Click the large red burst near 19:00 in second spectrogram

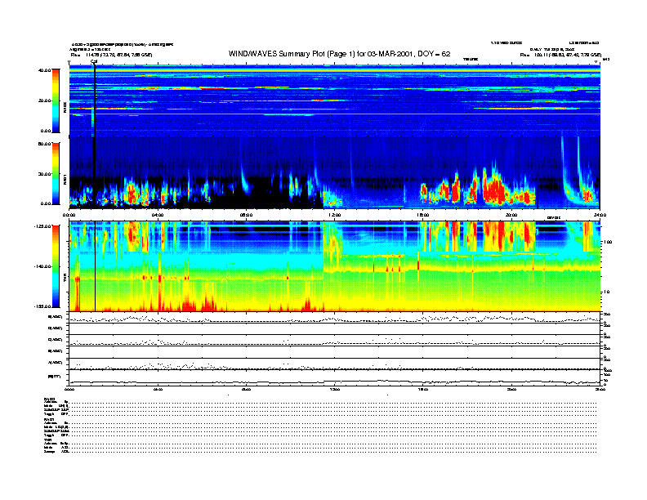494,189
